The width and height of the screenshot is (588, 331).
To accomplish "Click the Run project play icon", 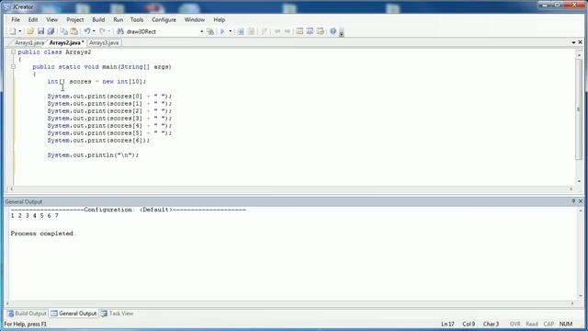I will click(222, 31).
